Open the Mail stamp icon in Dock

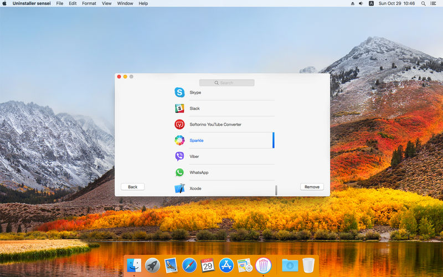(171, 265)
